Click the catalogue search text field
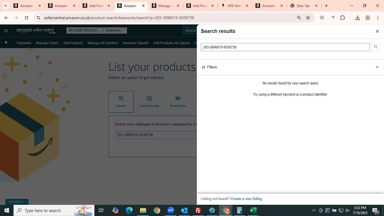The image size is (384, 216). pos(156,135)
